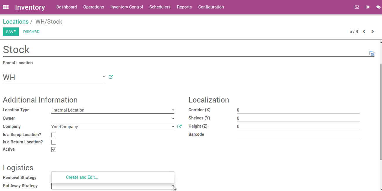Expand the Parent Location dropdown
The image size is (382, 191).
pyautogui.click(x=103, y=77)
